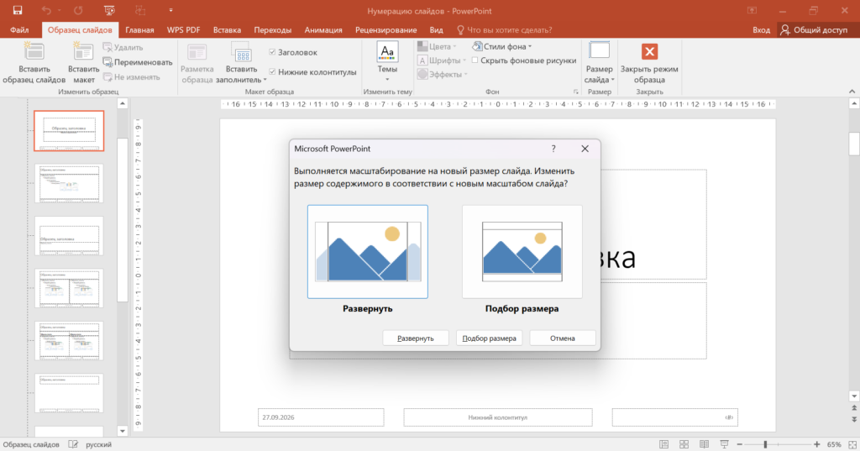The width and height of the screenshot is (860, 451).
Task: Click Нижний колонтитул footer placeholder
Action: point(498,417)
